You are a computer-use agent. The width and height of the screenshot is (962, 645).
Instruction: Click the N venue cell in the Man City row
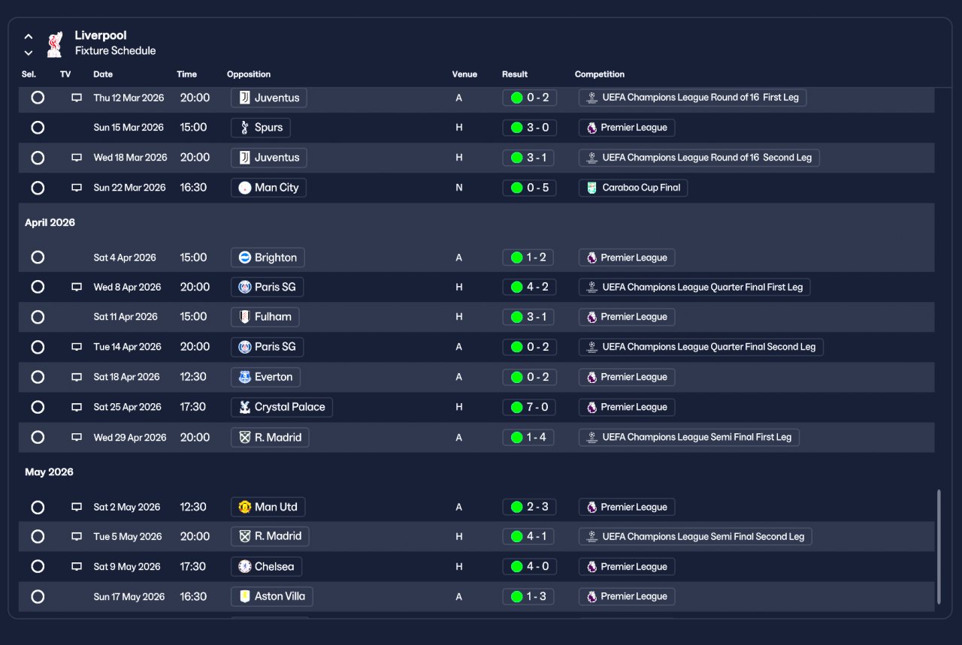coord(459,188)
